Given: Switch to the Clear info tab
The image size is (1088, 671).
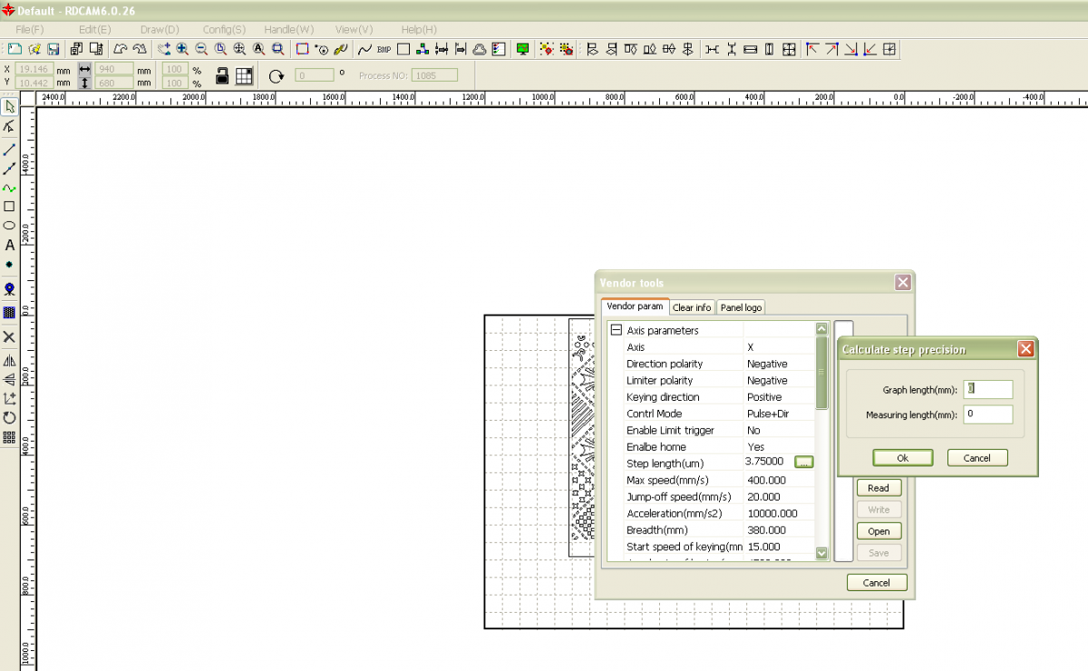Looking at the screenshot, I should 692,307.
